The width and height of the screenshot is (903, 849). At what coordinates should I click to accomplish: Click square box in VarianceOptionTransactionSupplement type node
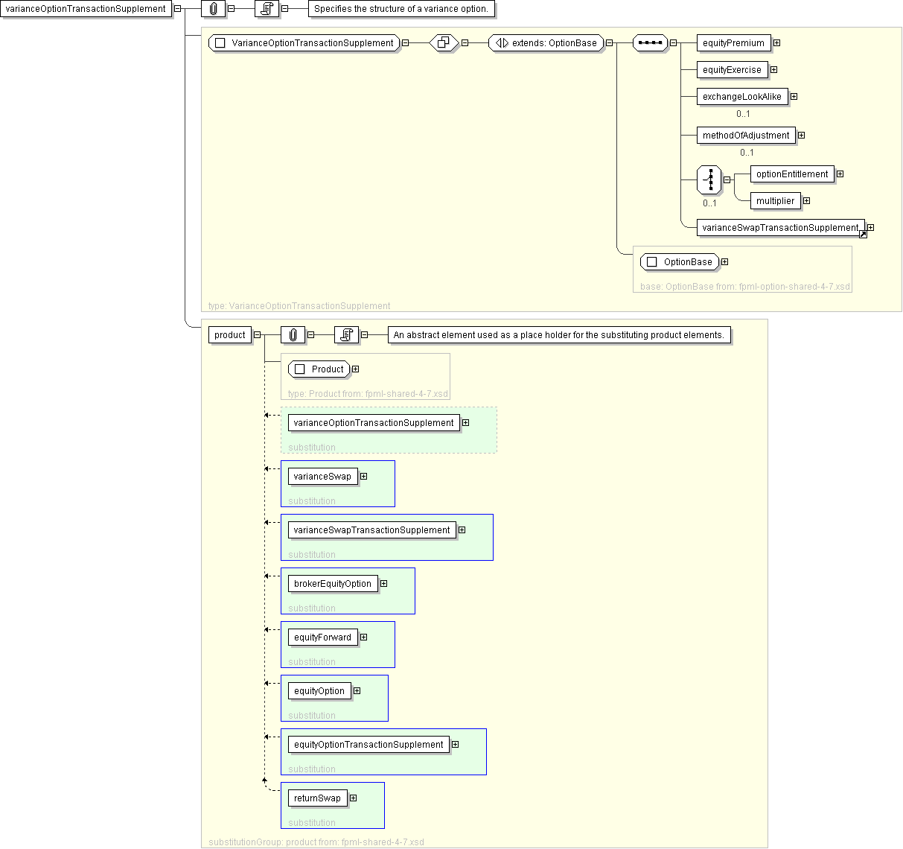[x=220, y=43]
